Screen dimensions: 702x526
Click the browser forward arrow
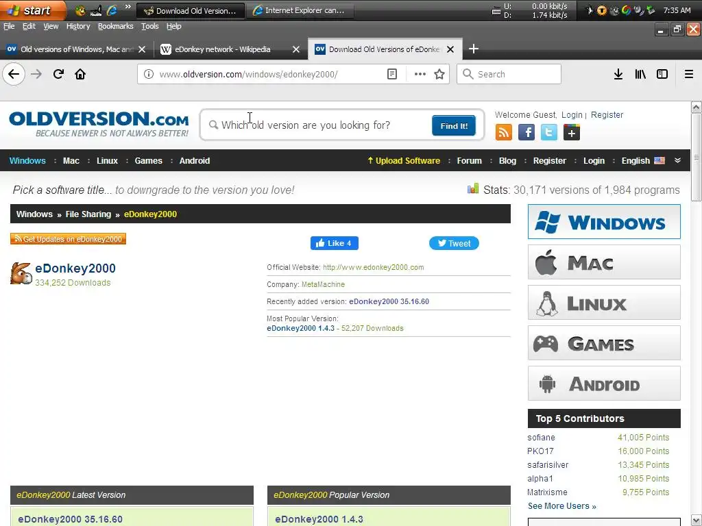(36, 74)
